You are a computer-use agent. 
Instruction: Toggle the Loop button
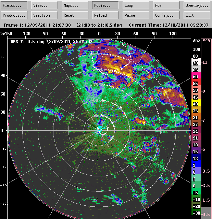point(136,5)
